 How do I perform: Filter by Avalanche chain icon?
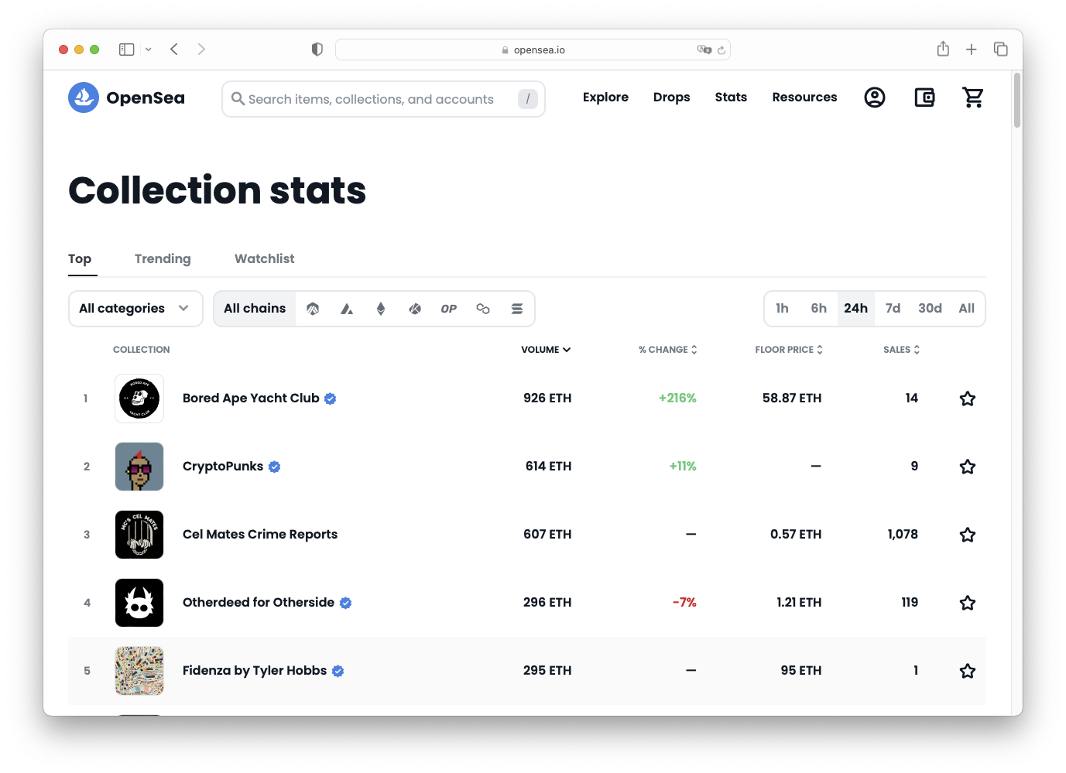347,309
